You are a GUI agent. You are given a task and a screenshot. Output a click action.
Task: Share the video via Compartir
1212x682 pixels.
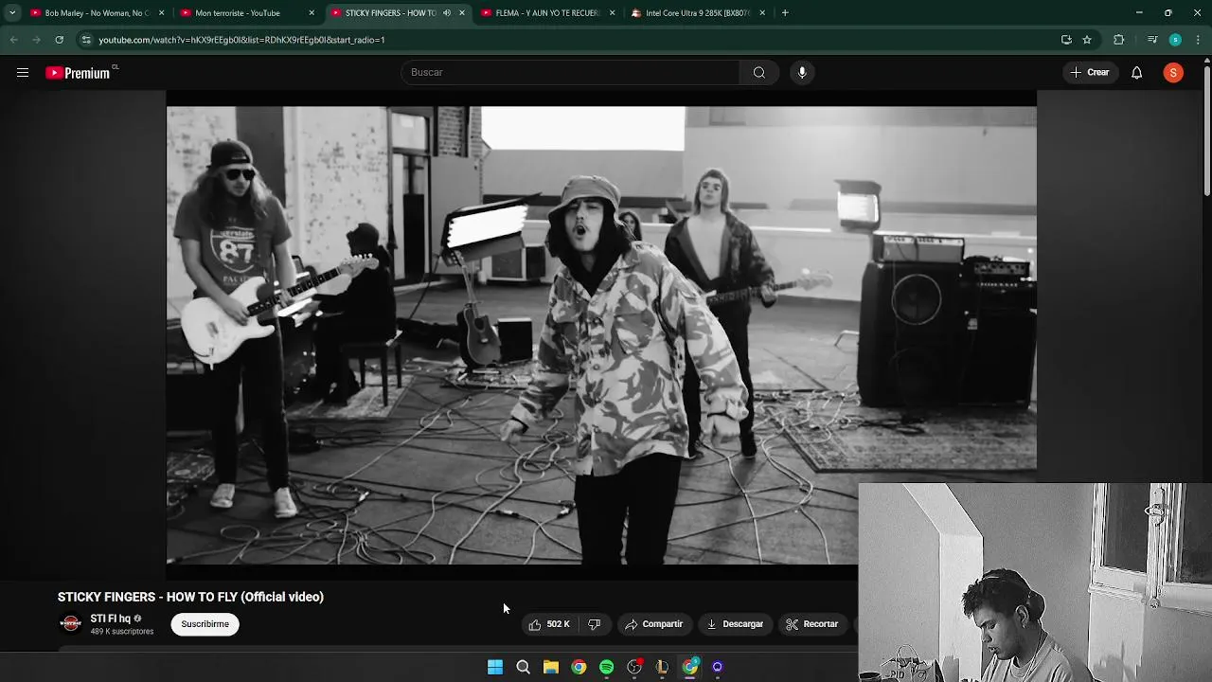[653, 624]
